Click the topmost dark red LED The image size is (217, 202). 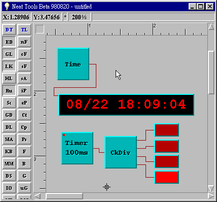coord(167,130)
